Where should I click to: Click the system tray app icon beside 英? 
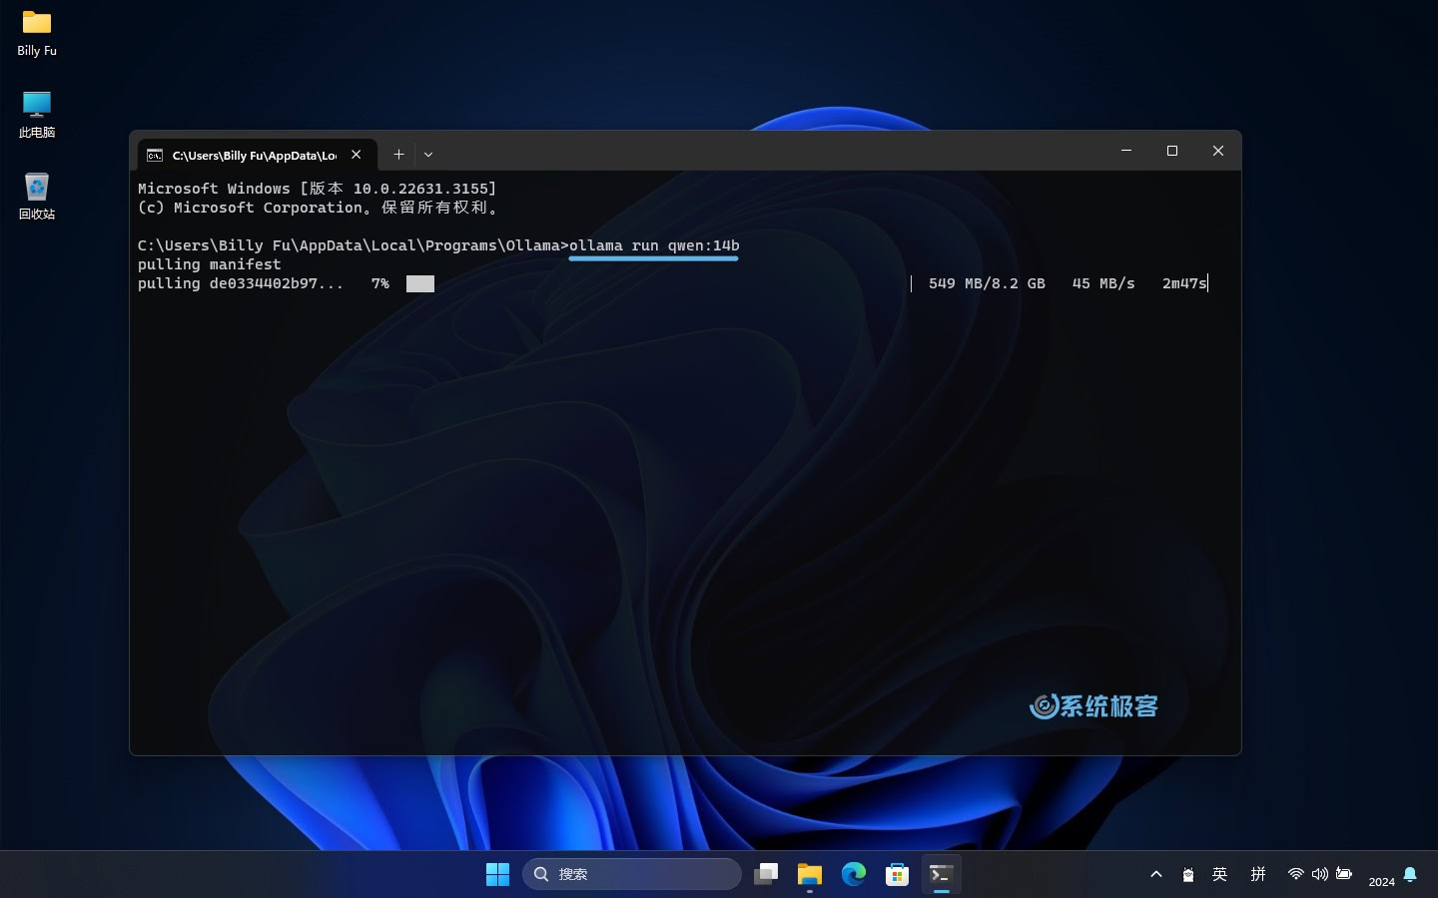coord(1188,875)
